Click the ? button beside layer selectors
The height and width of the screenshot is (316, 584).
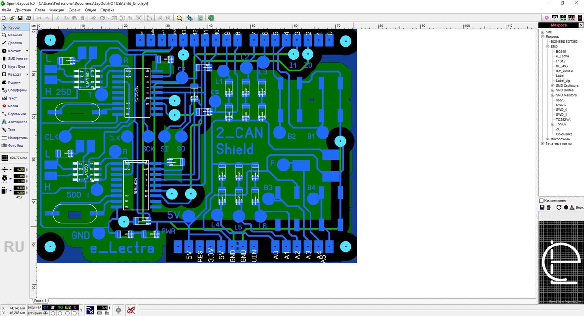[x=81, y=310]
